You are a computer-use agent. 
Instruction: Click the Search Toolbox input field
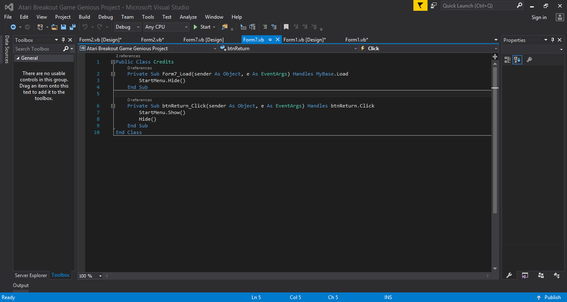tap(38, 49)
